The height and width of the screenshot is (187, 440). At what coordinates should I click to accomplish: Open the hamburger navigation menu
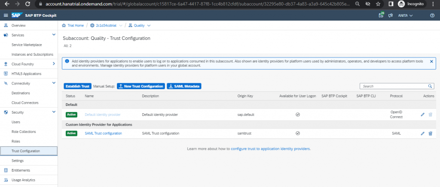coord(6,15)
